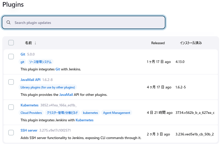
Task: Click the search magnifier icon
Action: point(8,22)
